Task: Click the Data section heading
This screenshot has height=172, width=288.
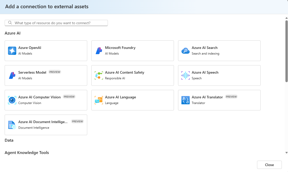Action: point(9,140)
